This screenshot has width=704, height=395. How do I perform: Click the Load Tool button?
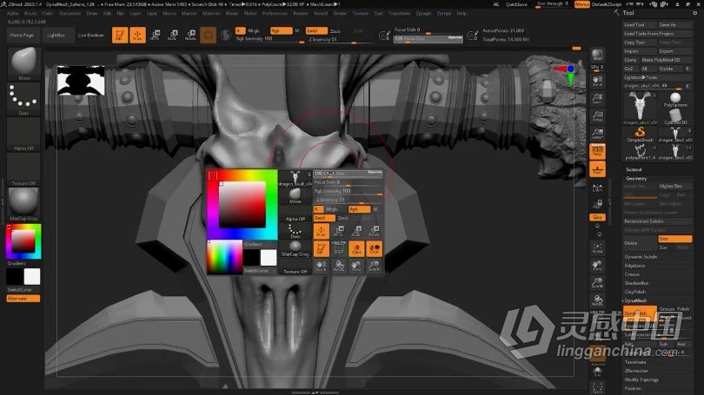640,25
